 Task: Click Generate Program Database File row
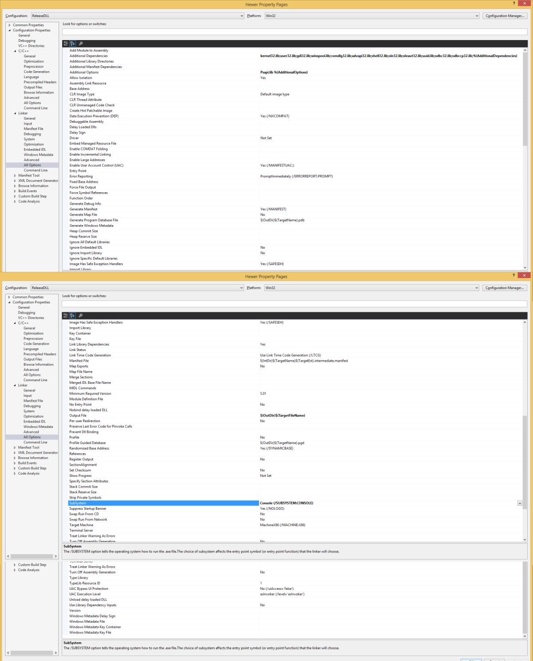[295, 220]
